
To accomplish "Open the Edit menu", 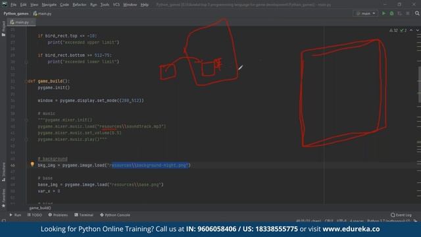I will pyautogui.click(x=24, y=5).
